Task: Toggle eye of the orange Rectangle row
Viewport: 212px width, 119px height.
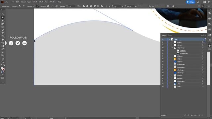Action: [x=163, y=70]
